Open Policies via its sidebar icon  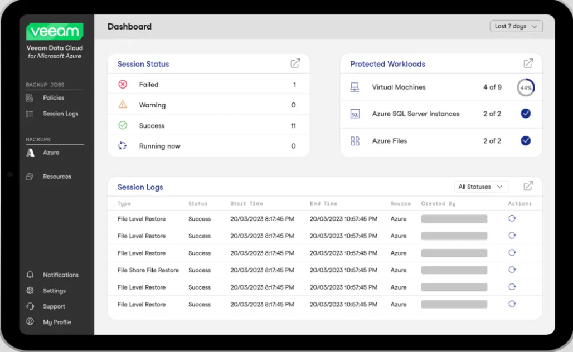click(x=30, y=98)
